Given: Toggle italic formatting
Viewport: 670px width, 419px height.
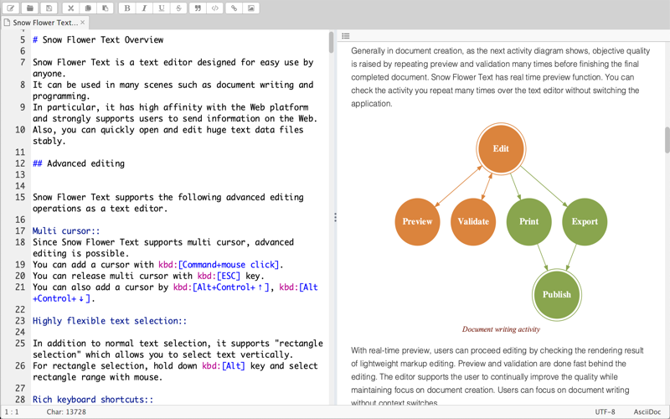Looking at the screenshot, I should click(144, 8).
